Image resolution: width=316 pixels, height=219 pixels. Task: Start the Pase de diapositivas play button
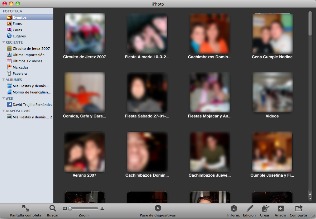158,208
